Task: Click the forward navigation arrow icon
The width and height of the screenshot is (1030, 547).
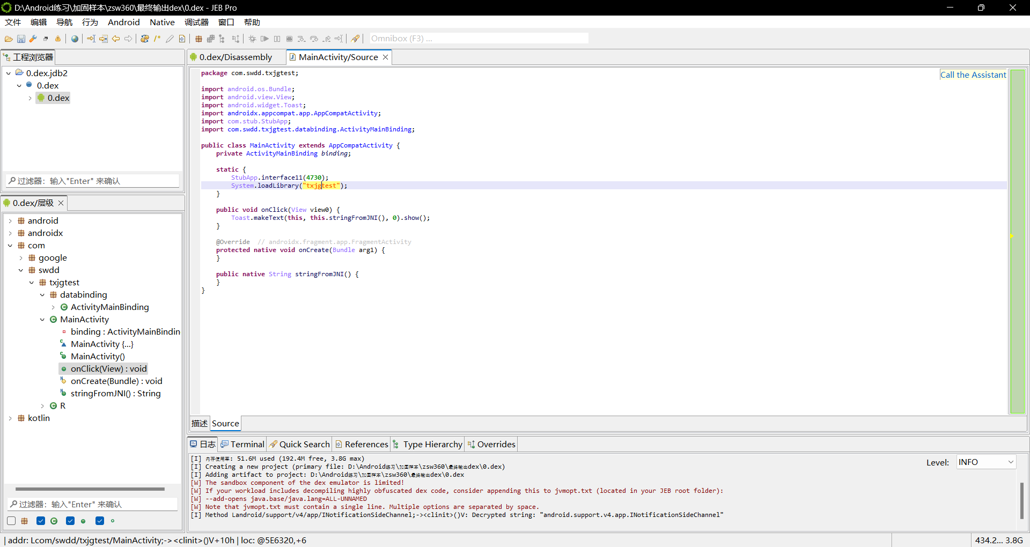Action: coord(128,39)
